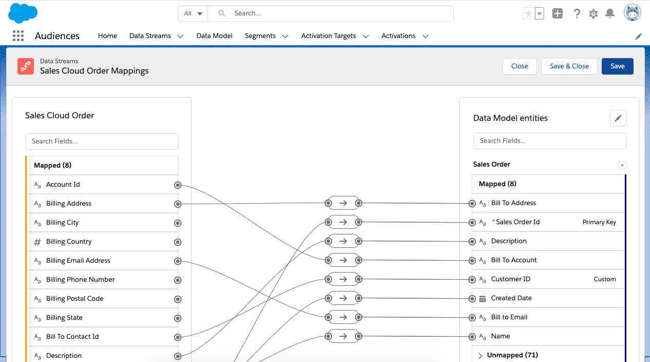Open the Data Streams tab

coord(150,36)
